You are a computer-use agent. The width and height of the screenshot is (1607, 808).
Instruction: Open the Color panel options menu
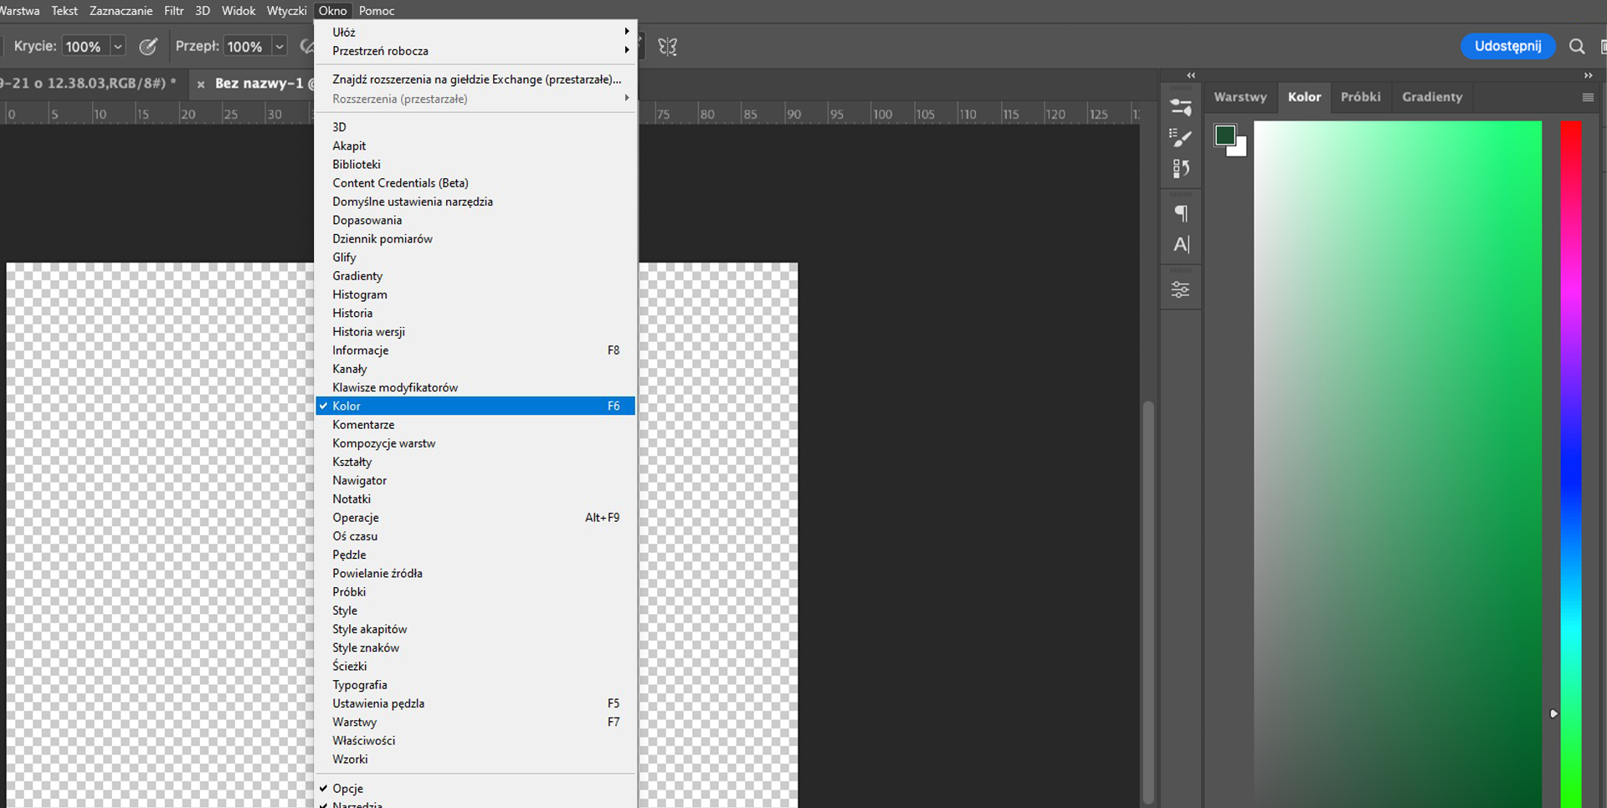click(x=1588, y=97)
